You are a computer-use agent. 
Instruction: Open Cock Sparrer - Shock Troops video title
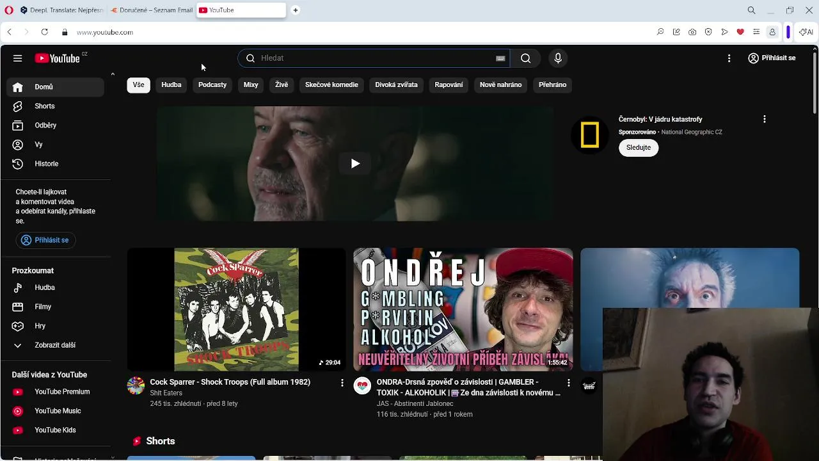click(230, 382)
